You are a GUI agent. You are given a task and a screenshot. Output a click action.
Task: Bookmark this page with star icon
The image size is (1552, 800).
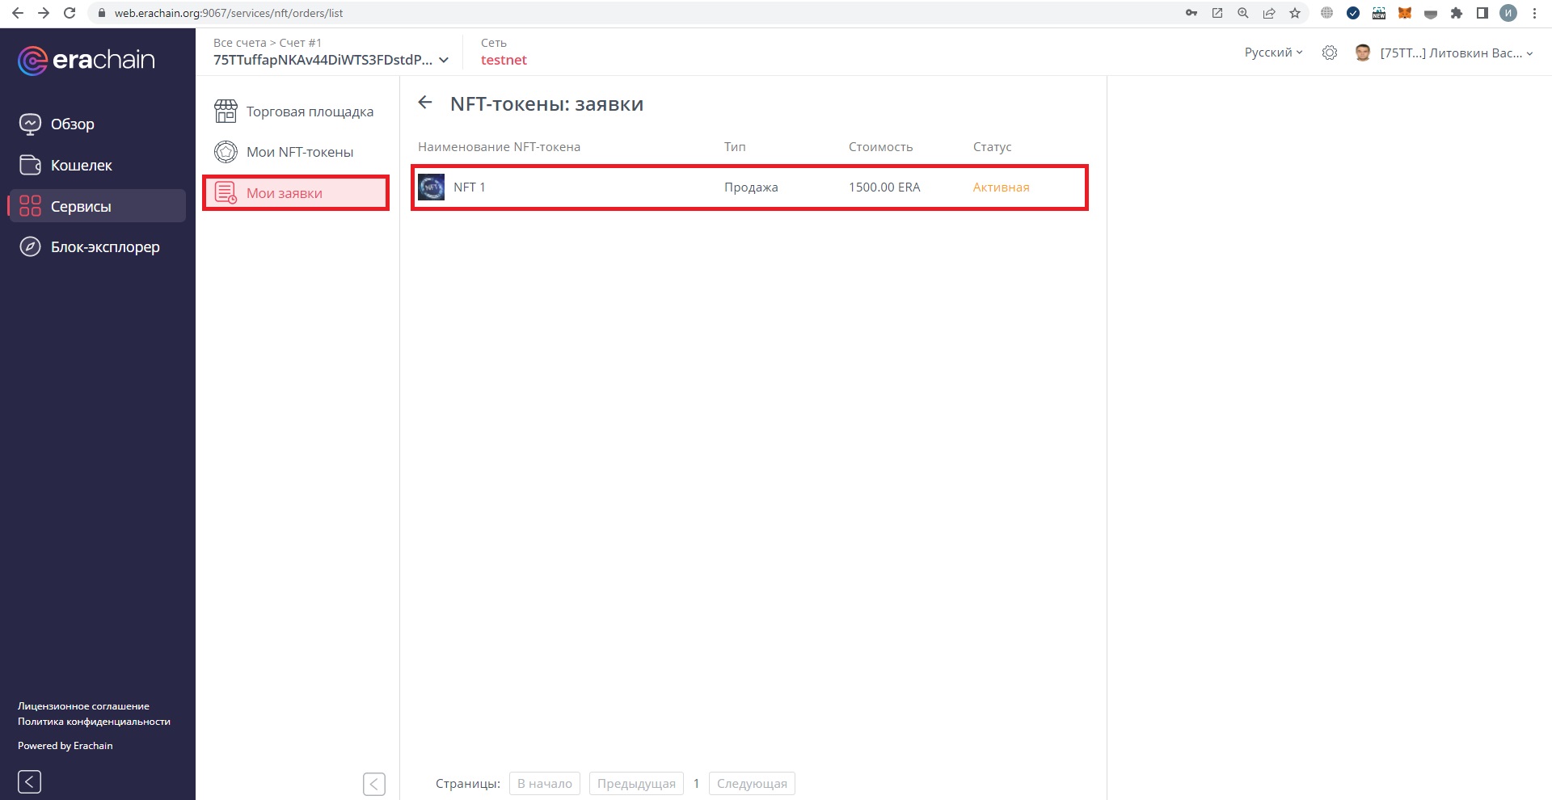pyautogui.click(x=1295, y=13)
